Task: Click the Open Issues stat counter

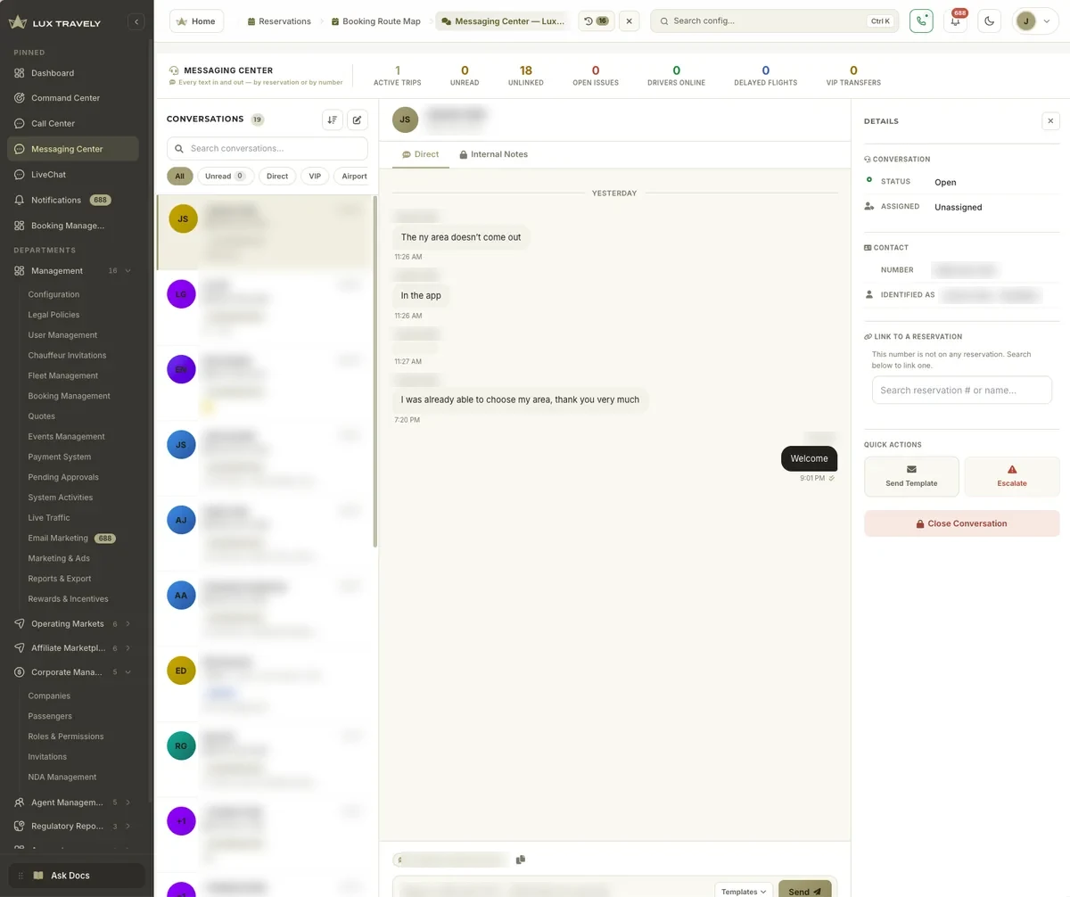Action: [x=596, y=76]
